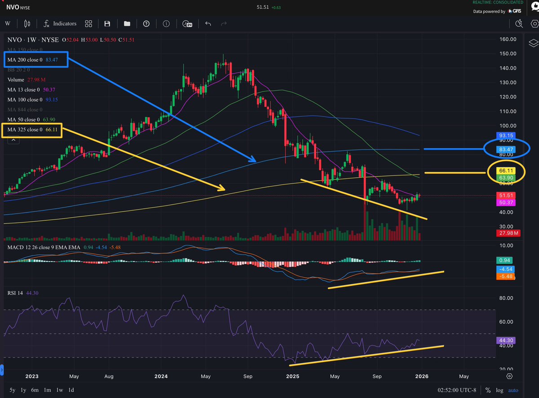
Task: Select the MA 325 close 0 legend label
Action: click(x=25, y=130)
